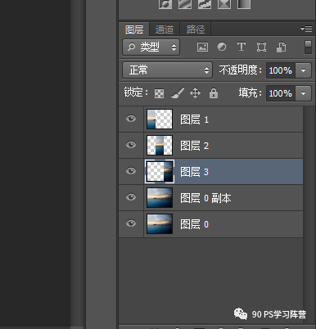
Task: Click the 图层 2 thumbnail
Action: tap(160, 145)
